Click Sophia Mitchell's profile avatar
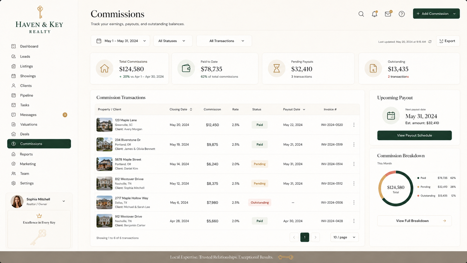This screenshot has height=263, width=467. (17, 202)
